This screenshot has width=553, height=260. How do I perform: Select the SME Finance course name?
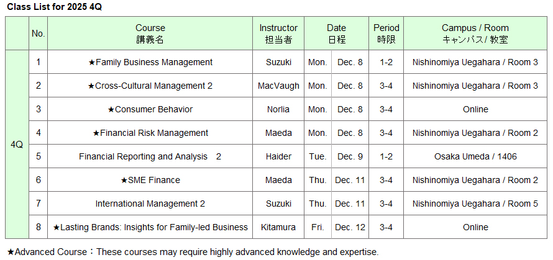click(150, 180)
